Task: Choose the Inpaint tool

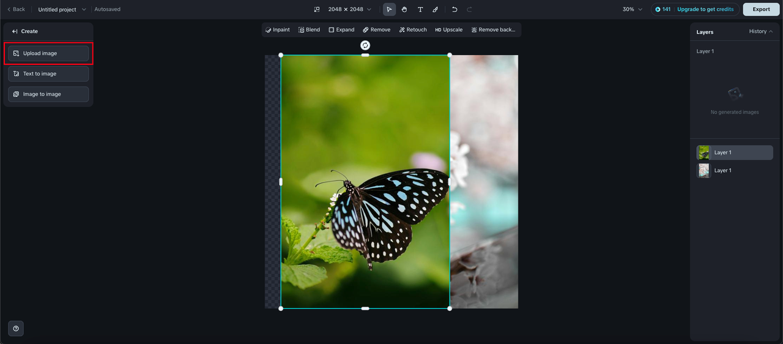Action: [x=278, y=29]
